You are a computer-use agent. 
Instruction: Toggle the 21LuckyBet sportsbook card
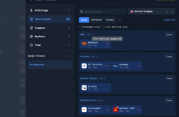[95, 110]
